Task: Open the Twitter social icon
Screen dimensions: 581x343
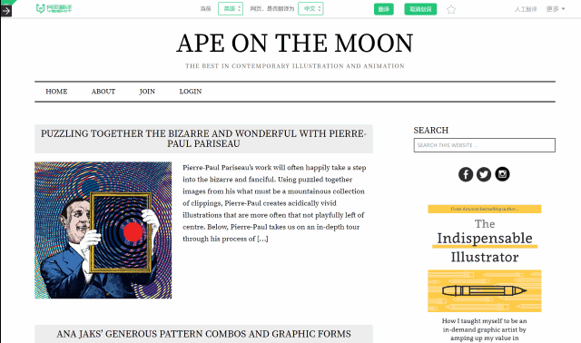Action: coord(484,174)
